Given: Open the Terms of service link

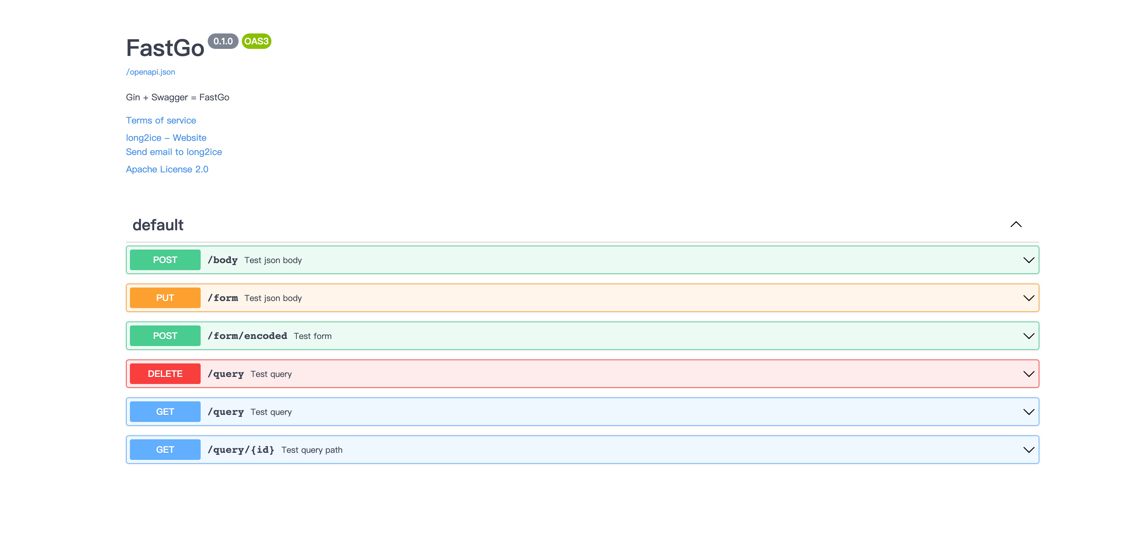Looking at the screenshot, I should click(x=161, y=120).
